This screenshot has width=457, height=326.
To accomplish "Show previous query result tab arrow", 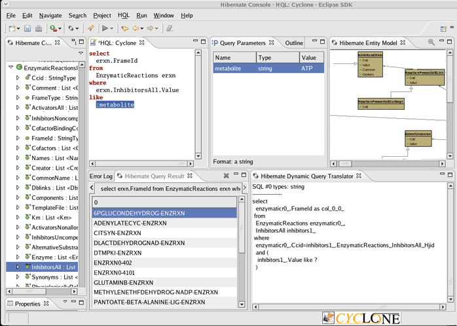I will coord(92,188).
